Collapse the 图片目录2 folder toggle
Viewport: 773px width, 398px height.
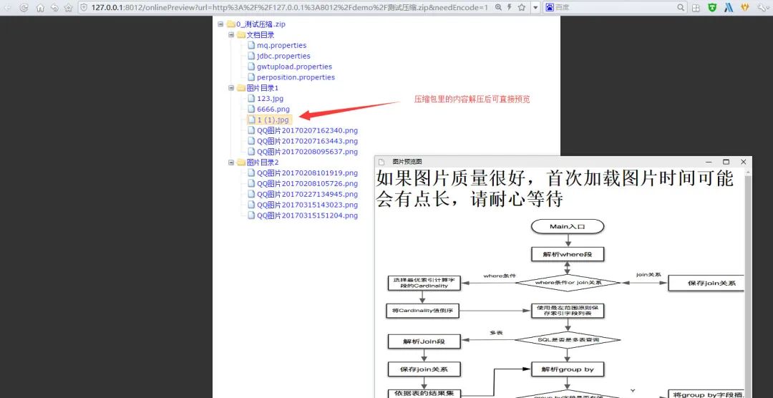coord(230,162)
